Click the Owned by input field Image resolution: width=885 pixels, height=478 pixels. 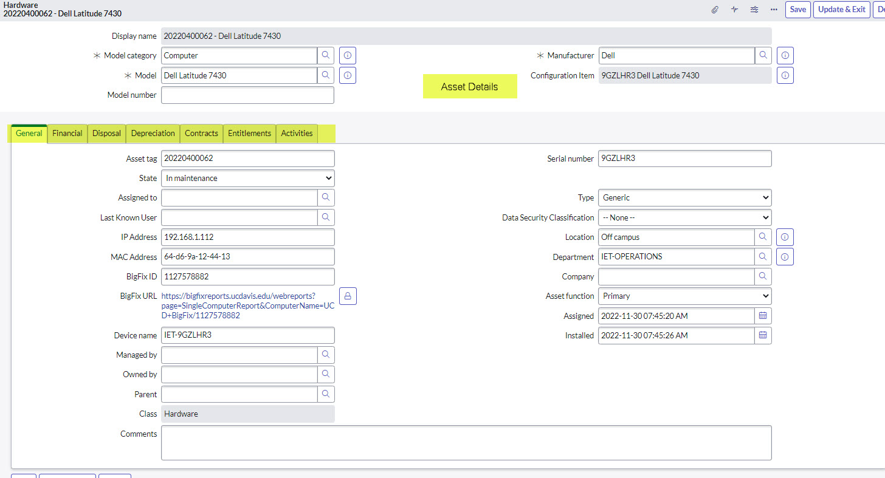point(239,374)
